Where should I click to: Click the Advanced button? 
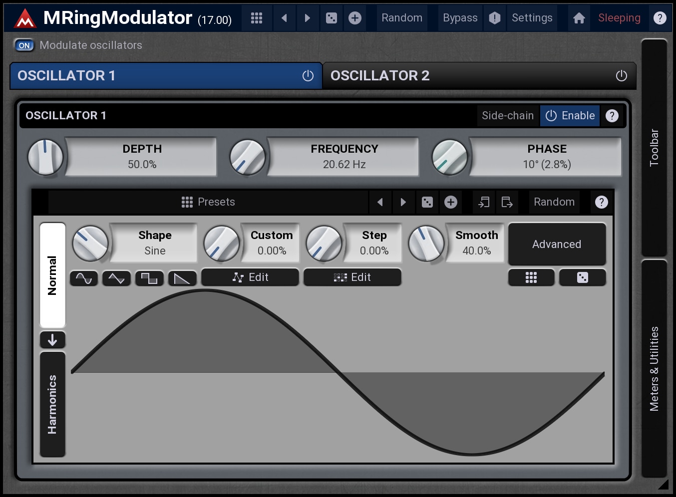pyautogui.click(x=557, y=244)
